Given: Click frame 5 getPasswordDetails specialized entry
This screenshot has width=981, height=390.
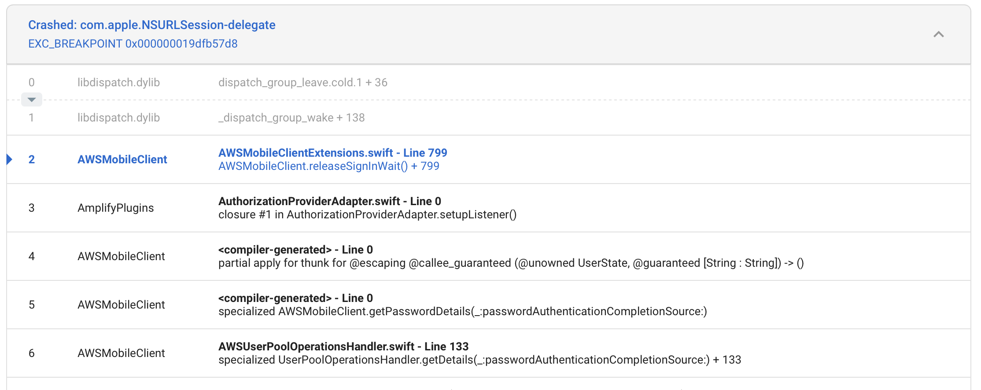Looking at the screenshot, I should [489, 305].
